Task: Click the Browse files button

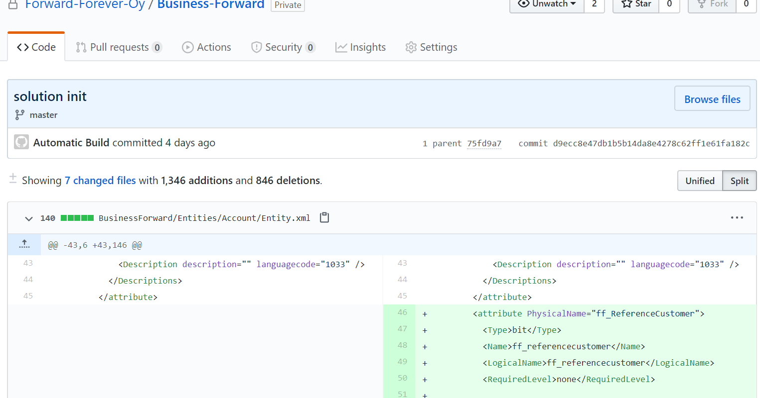Action: pyautogui.click(x=712, y=99)
